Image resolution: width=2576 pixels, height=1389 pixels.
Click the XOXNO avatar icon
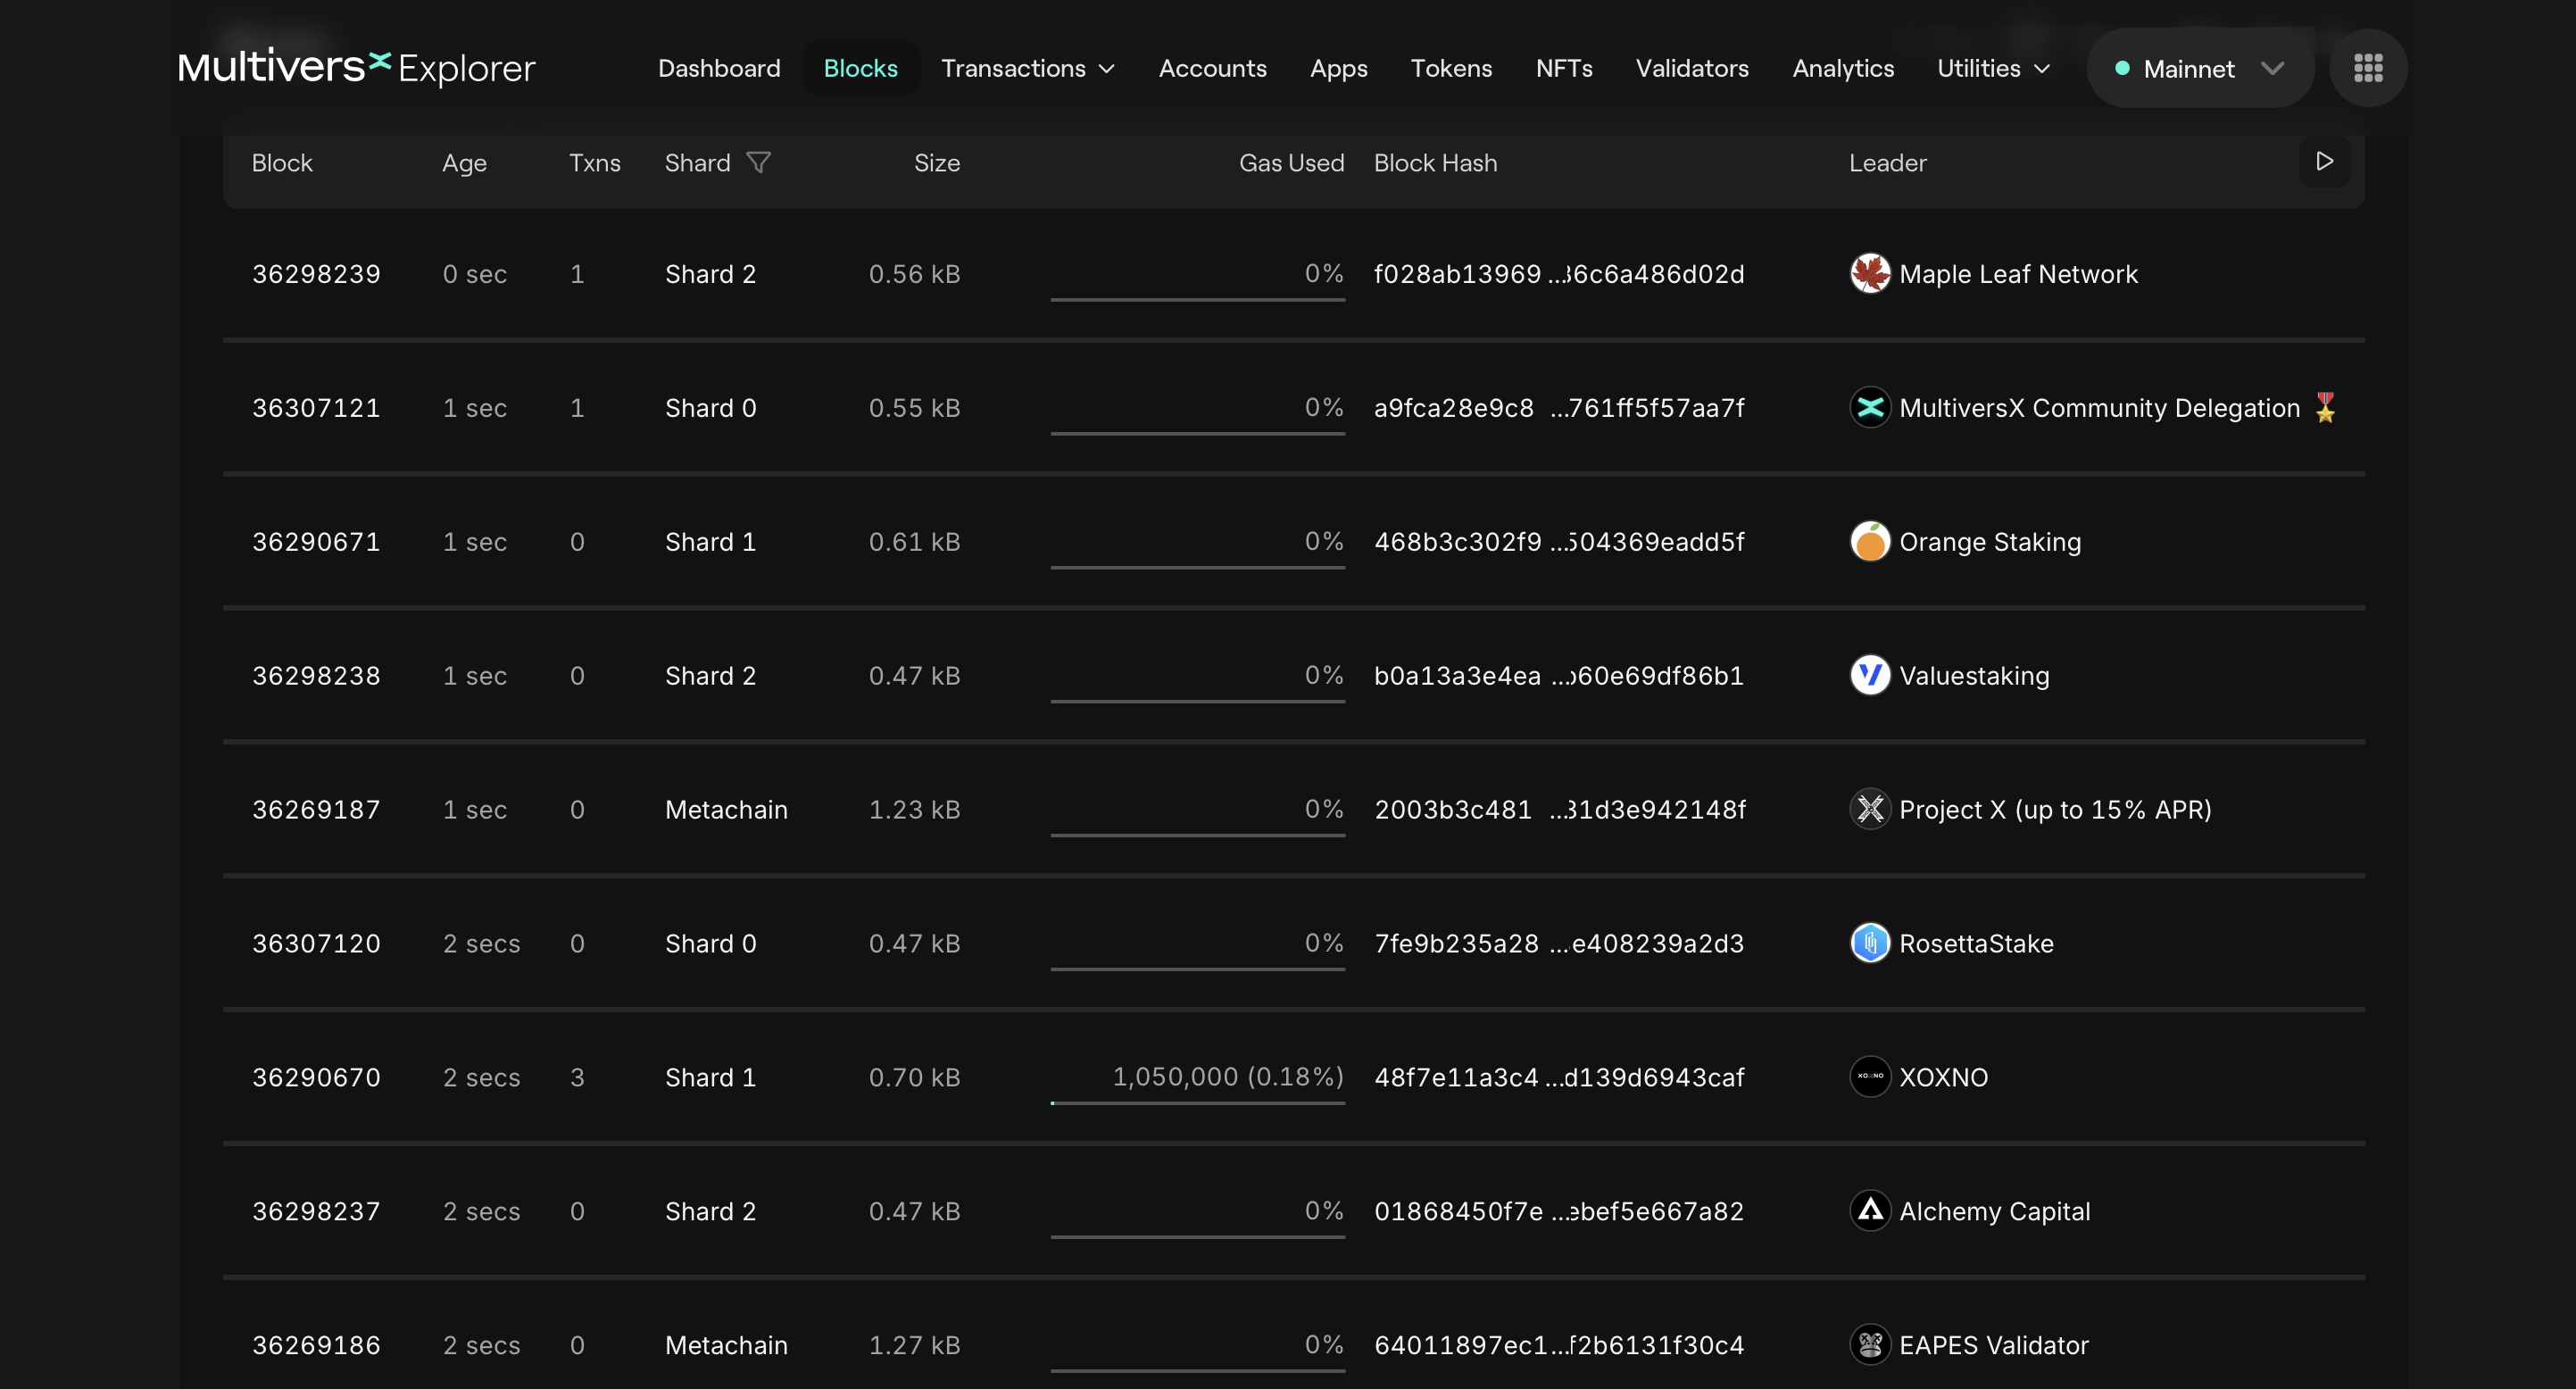1870,1077
